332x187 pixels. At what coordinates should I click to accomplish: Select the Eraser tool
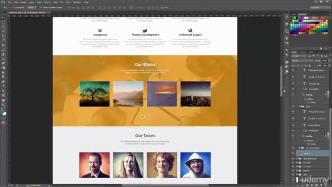point(3,63)
